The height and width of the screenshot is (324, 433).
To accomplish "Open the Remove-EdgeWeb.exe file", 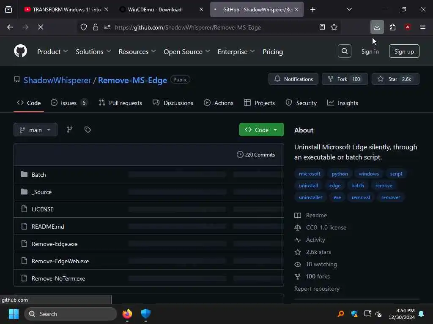I will pos(60,261).
